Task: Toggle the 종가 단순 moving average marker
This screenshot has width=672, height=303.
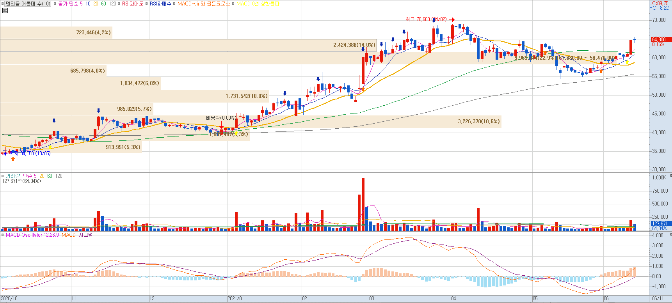Action: (x=55, y=4)
